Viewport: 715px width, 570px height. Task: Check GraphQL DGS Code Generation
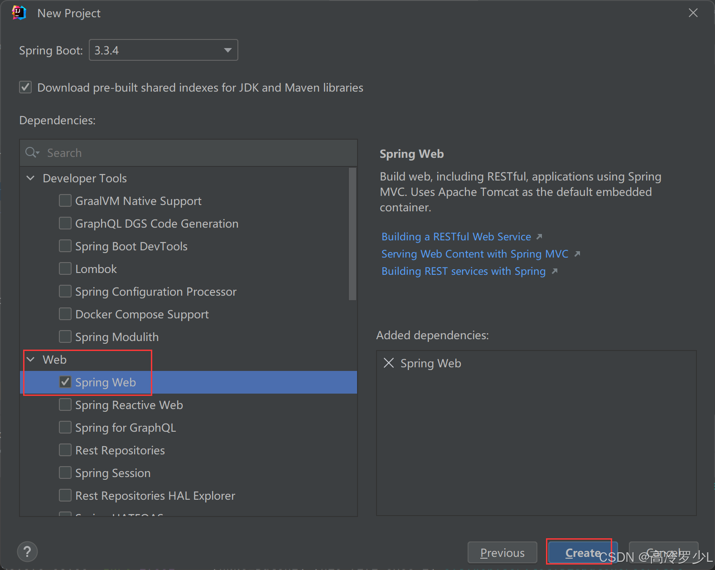point(65,223)
